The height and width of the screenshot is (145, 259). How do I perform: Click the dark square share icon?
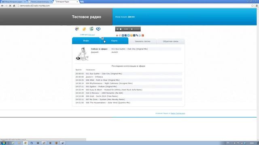pos(134,35)
